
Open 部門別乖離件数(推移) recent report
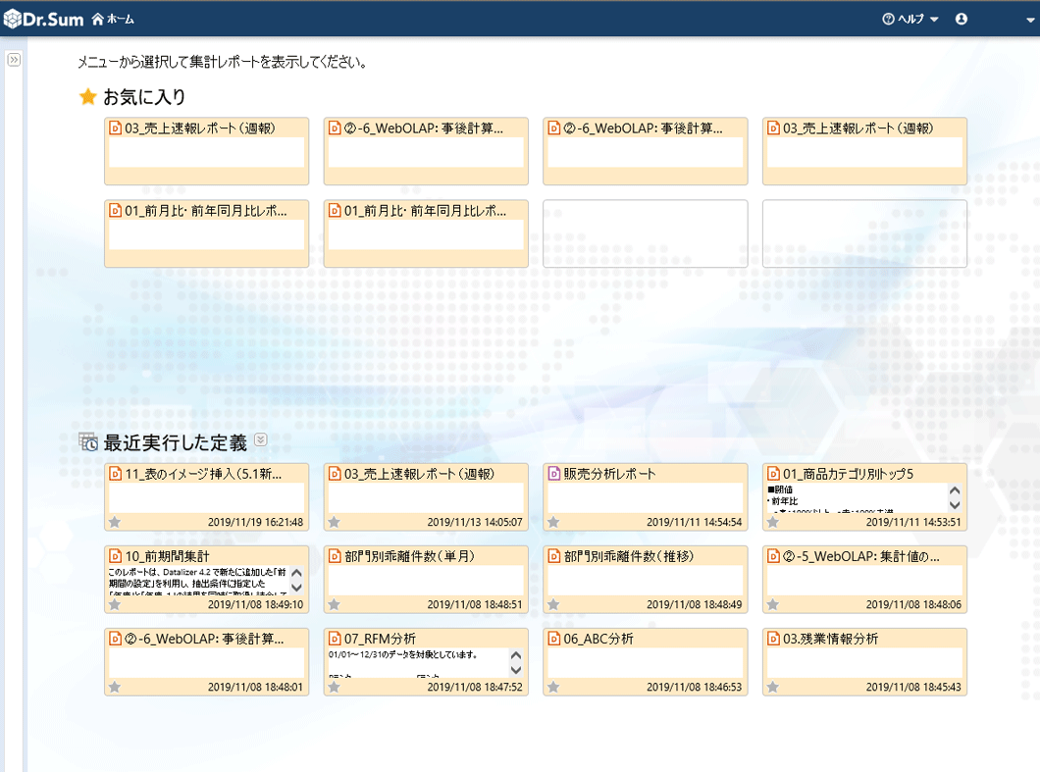(x=628, y=556)
